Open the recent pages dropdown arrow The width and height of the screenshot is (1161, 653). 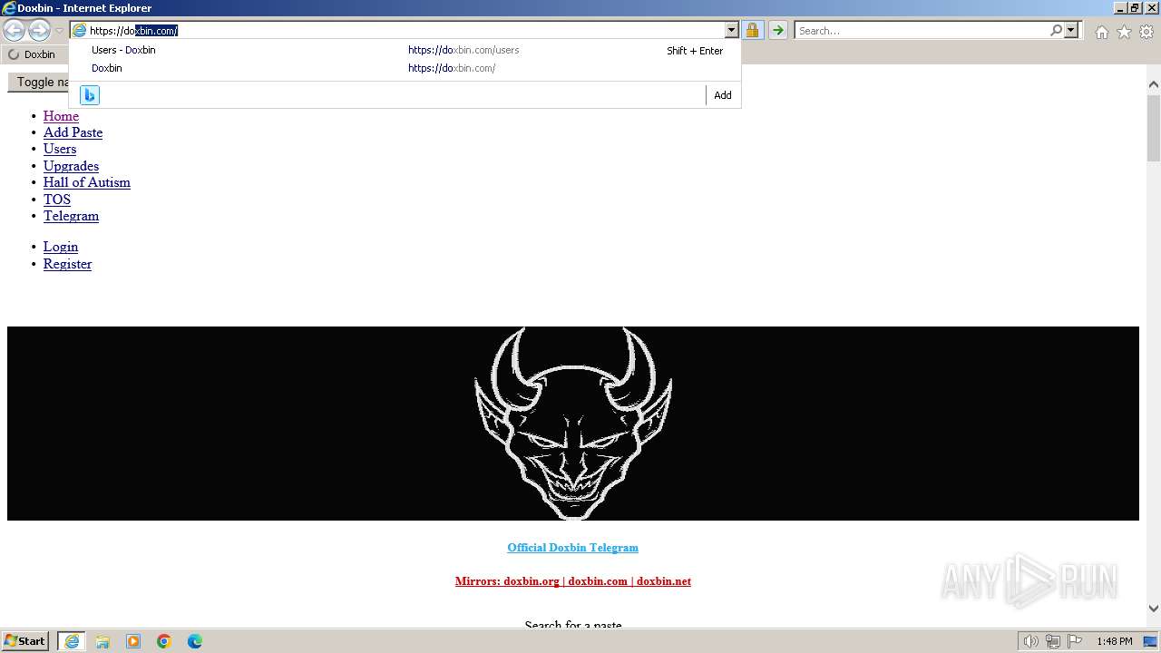click(59, 31)
